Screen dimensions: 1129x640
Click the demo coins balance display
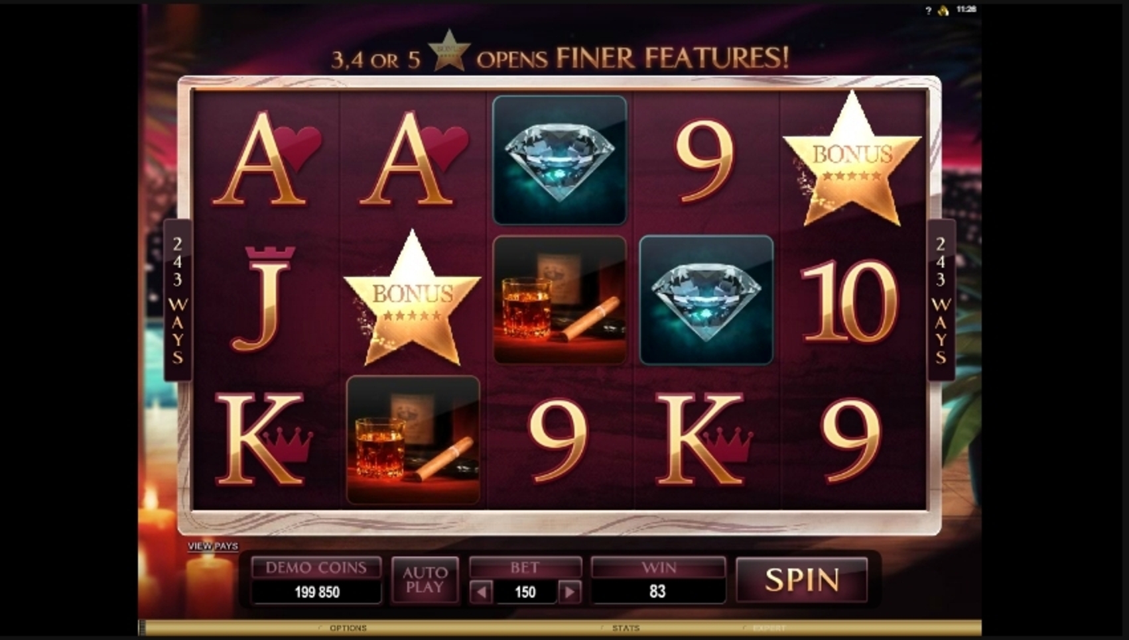(x=316, y=592)
